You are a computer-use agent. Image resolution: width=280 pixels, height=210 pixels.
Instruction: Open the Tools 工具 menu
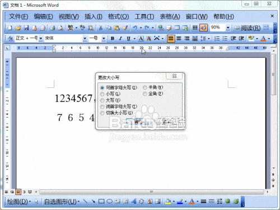click(144, 17)
